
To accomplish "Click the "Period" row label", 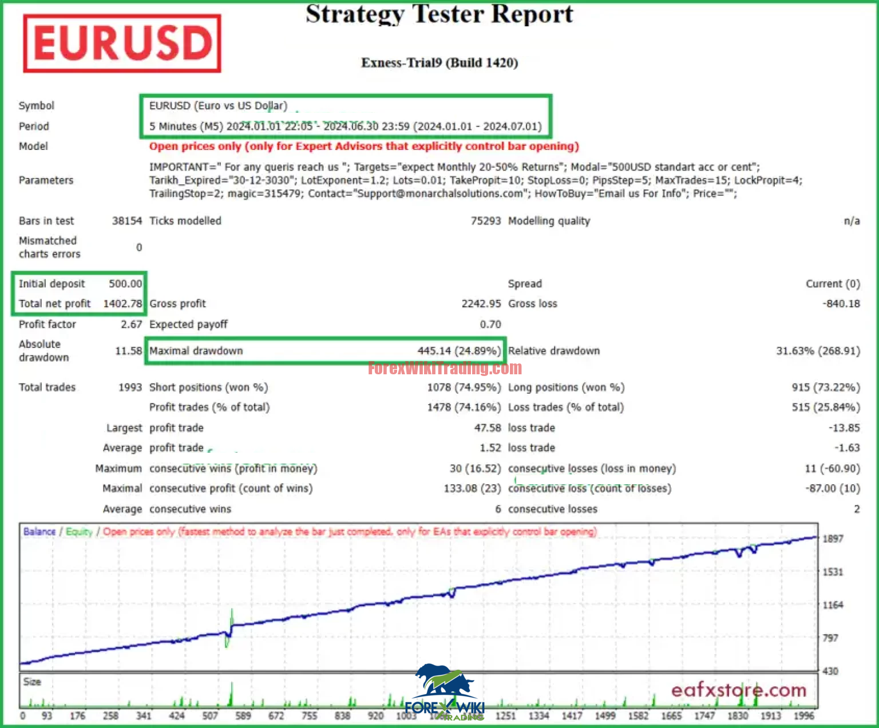I will click(x=34, y=126).
